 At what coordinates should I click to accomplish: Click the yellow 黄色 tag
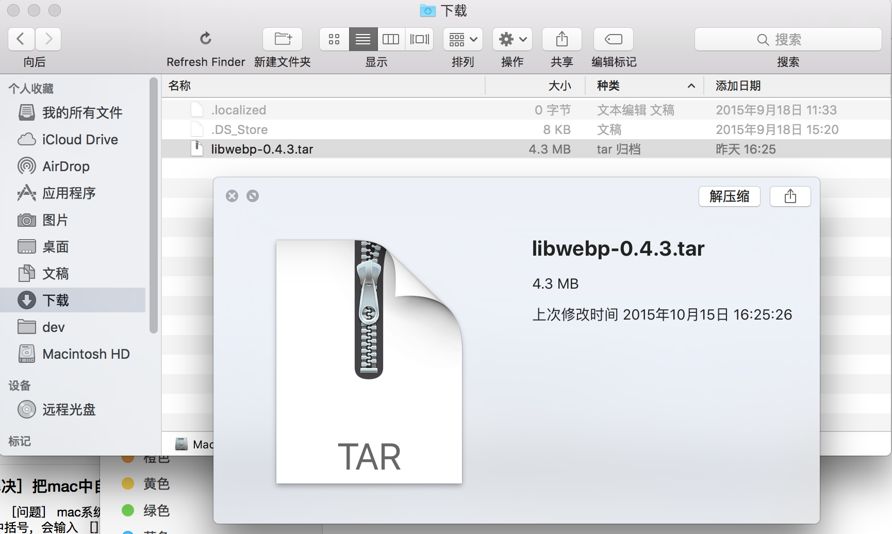pyautogui.click(x=145, y=483)
